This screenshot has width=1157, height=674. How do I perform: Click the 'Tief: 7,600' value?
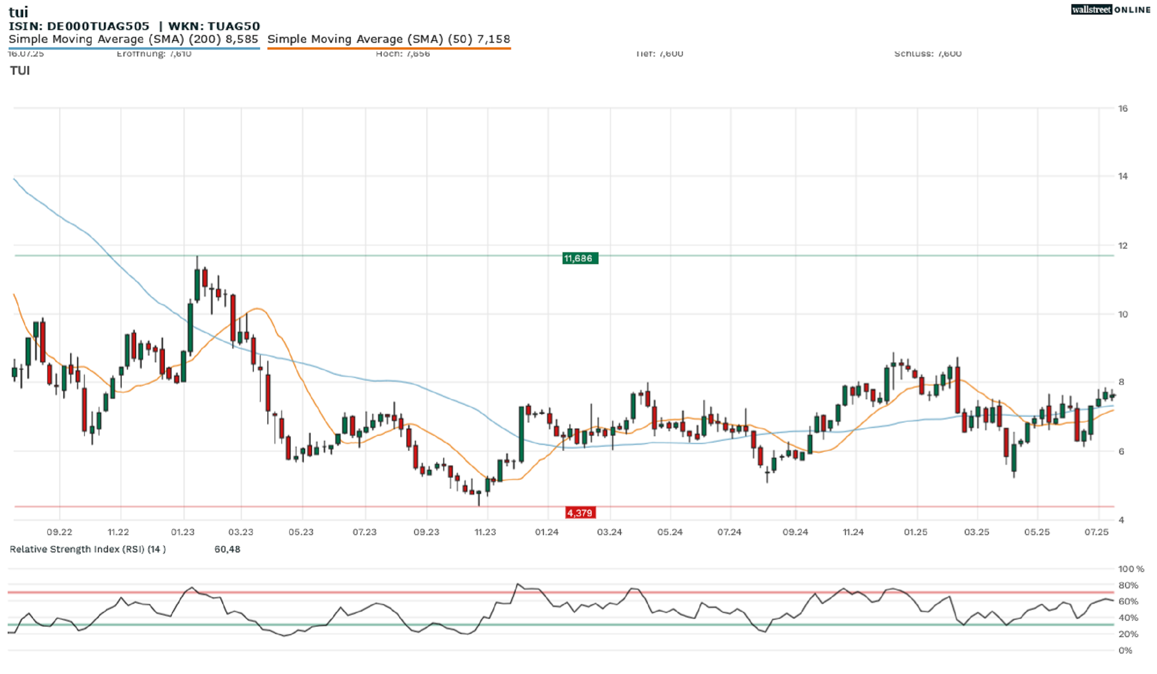(659, 54)
